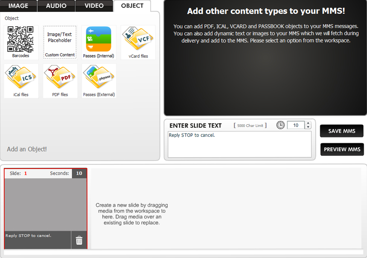Click the 'Add an Object!' text
Viewport: 367px width, 258px height.
[27, 149]
